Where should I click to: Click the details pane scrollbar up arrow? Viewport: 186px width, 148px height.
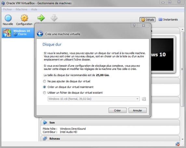click(182, 29)
